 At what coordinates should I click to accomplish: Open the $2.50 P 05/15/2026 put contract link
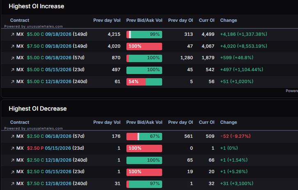coord(55,148)
